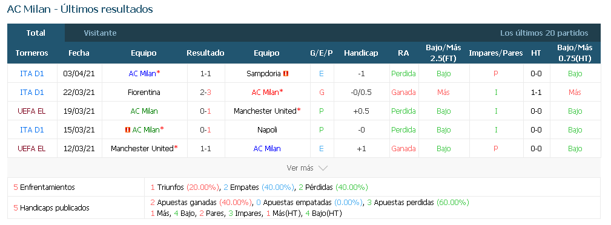
Task: Click the Napoli team name
Action: pyautogui.click(x=267, y=129)
